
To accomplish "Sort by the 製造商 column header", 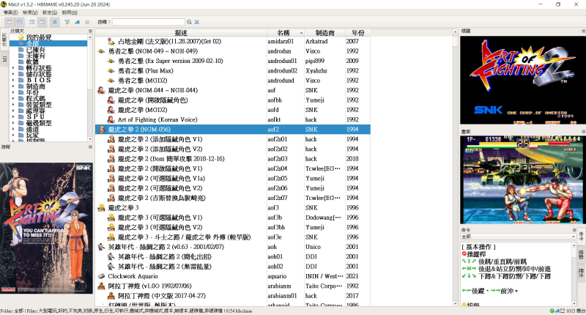I will click(x=324, y=33).
